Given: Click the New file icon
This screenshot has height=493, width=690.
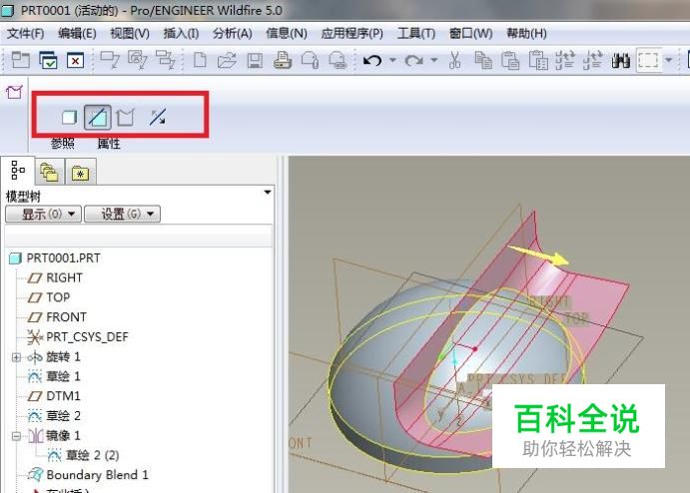Looking at the screenshot, I should click(200, 60).
